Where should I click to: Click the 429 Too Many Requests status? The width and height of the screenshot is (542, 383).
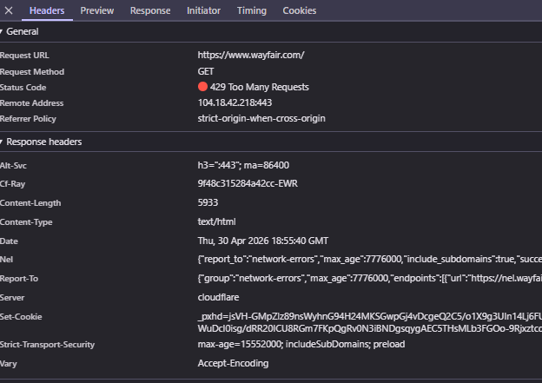click(259, 87)
